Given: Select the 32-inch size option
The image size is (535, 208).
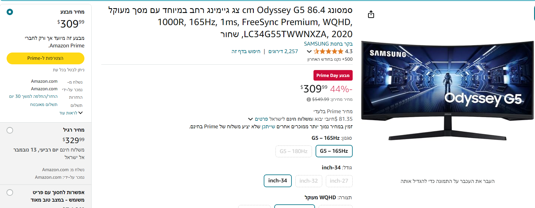Looking at the screenshot, I should tap(308, 181).
